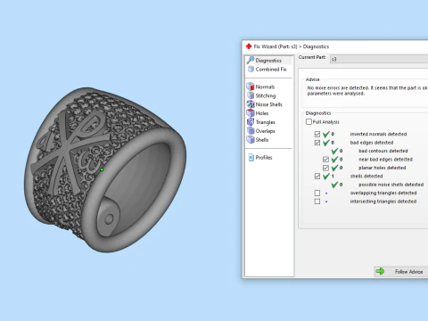428x321 pixels.
Task: Click the Advice message text
Action: [x=367, y=91]
